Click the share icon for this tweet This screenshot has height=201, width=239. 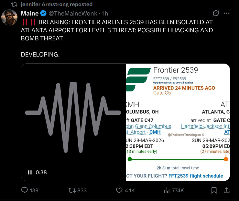227,190
